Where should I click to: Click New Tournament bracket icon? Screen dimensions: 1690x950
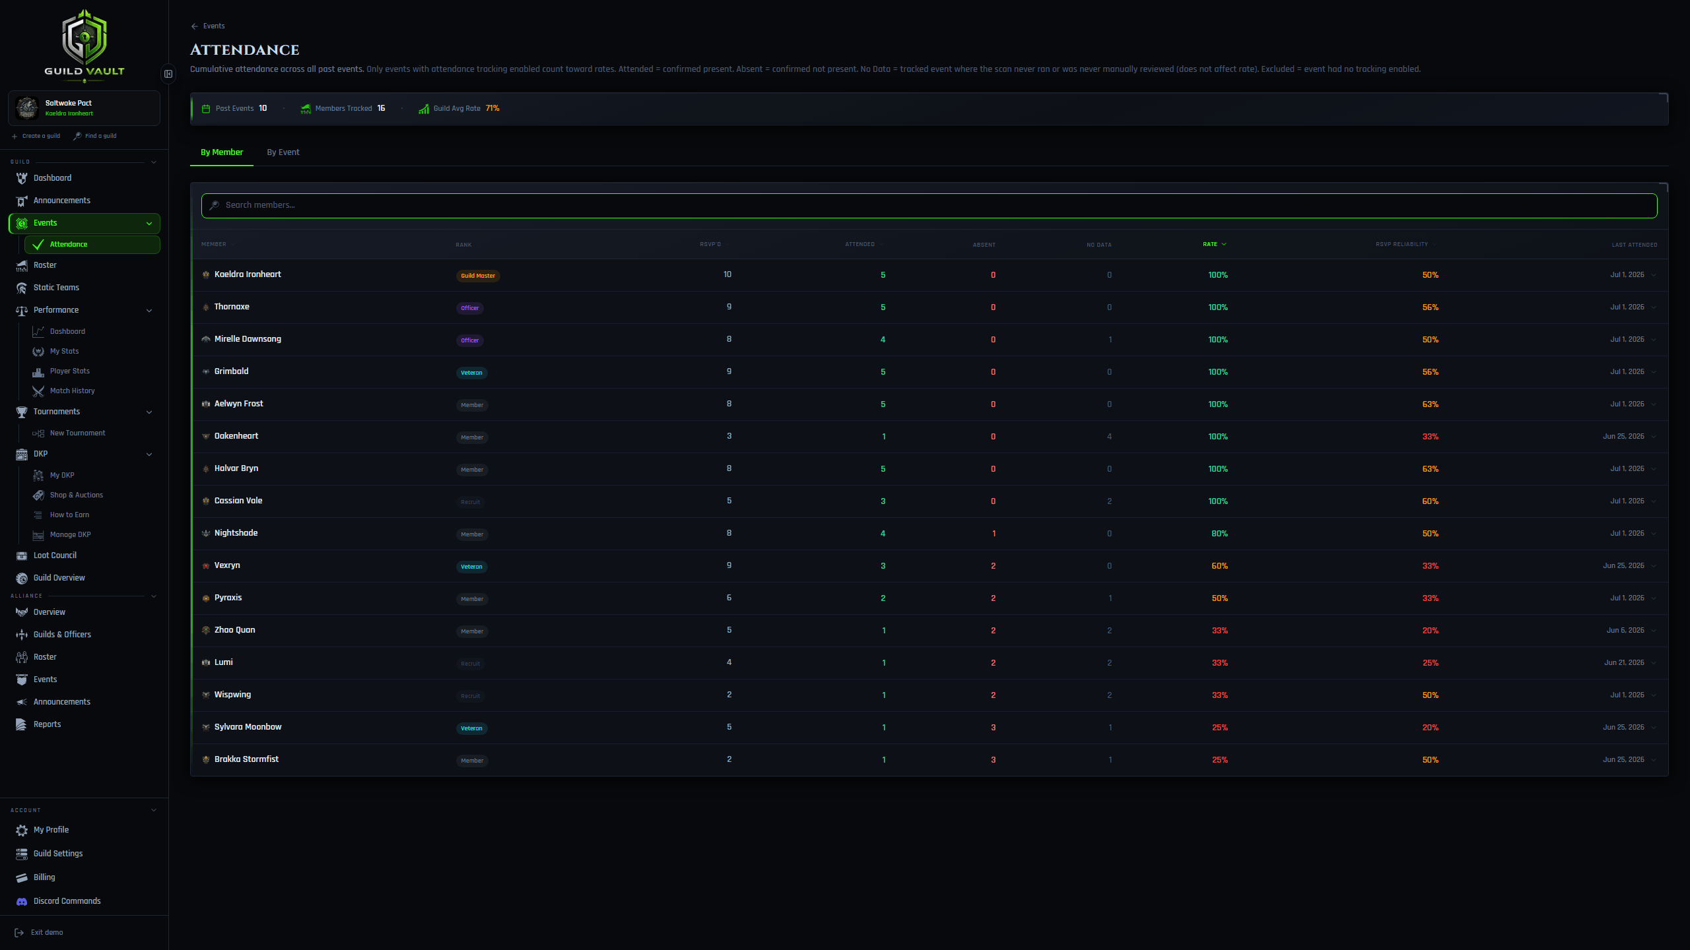pyautogui.click(x=38, y=433)
